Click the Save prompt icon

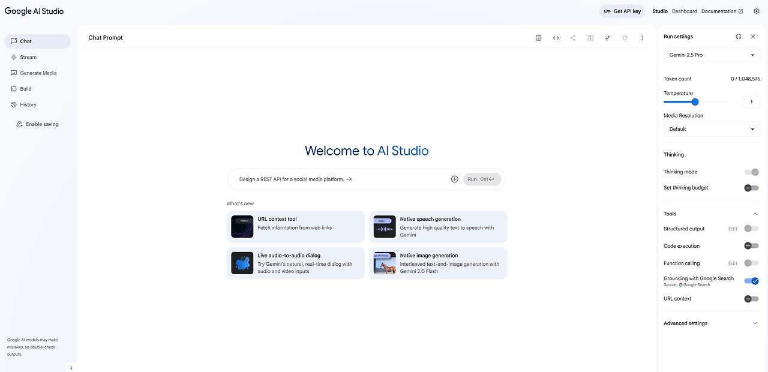(590, 38)
